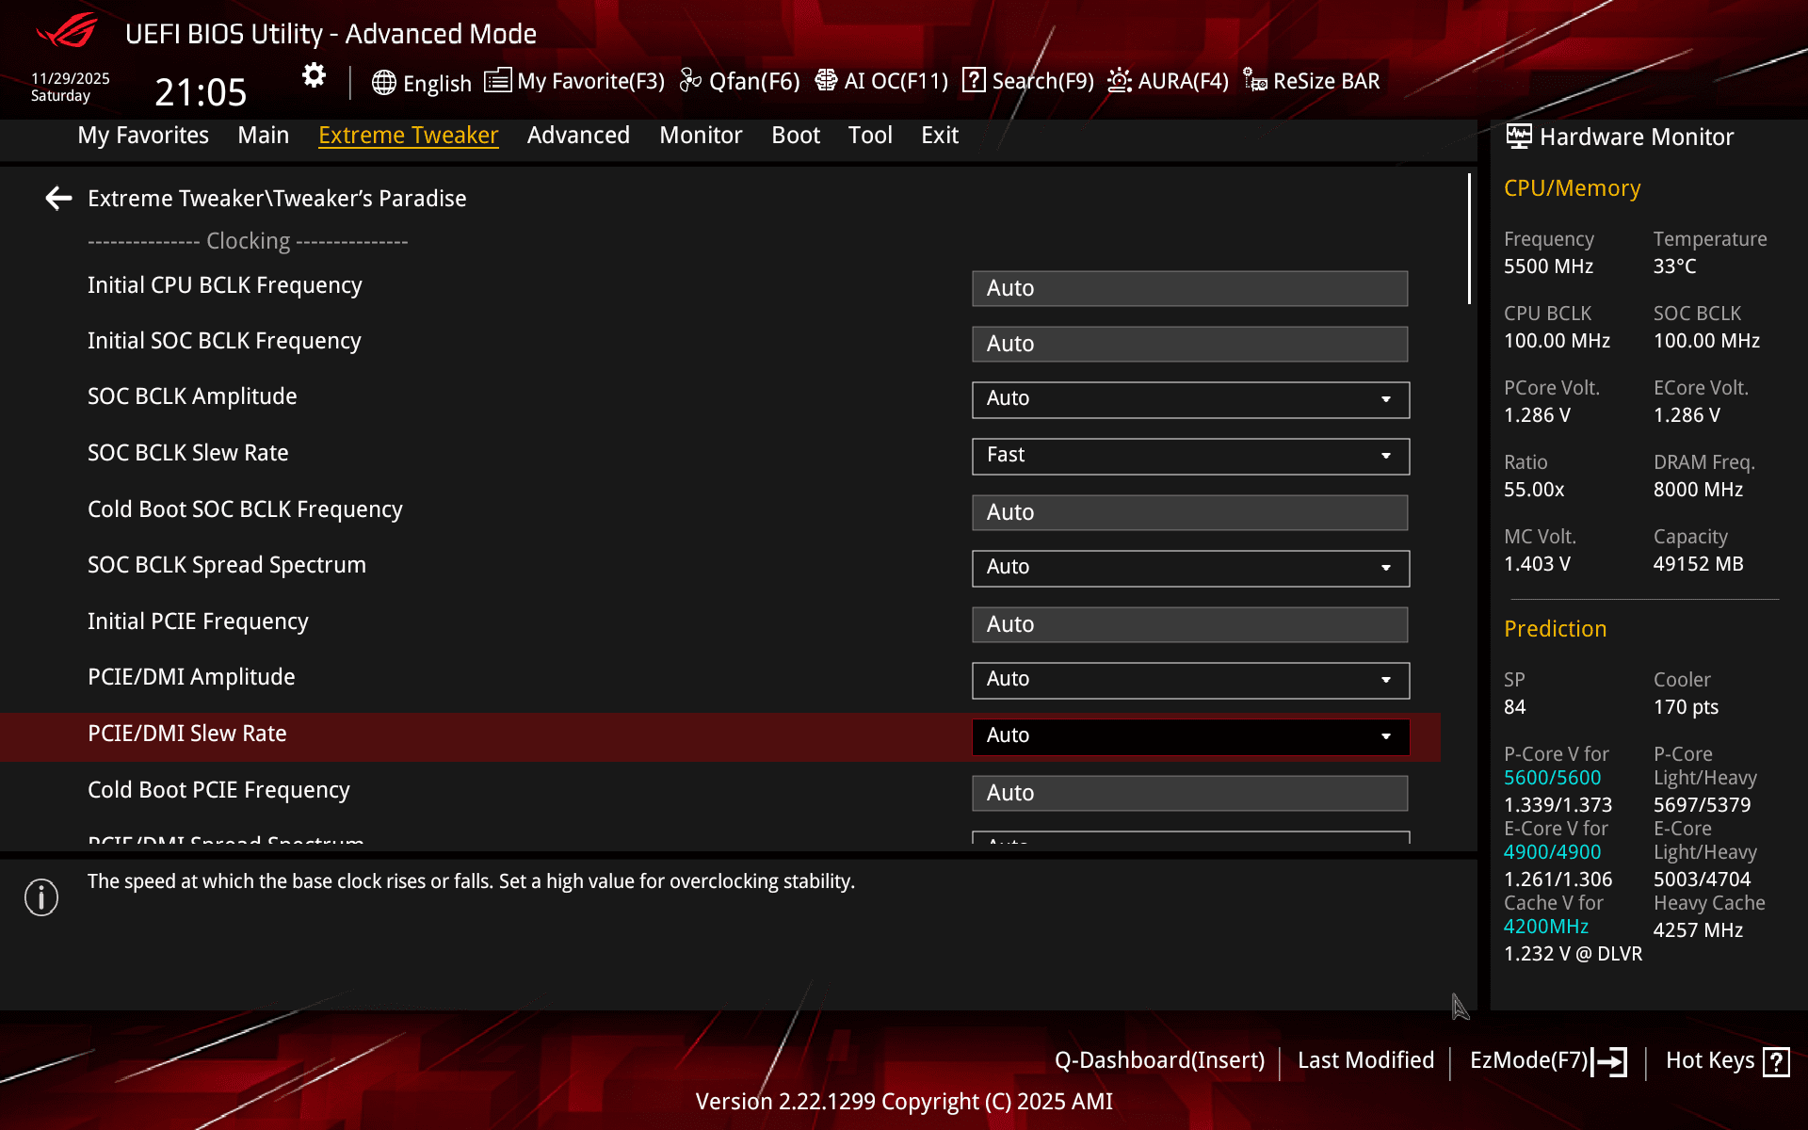The height and width of the screenshot is (1130, 1808).
Task: Open AURA(F4) lighting settings
Action: tap(1168, 81)
